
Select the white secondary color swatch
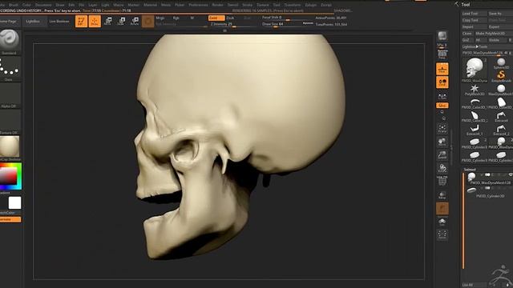pyautogui.click(x=14, y=202)
